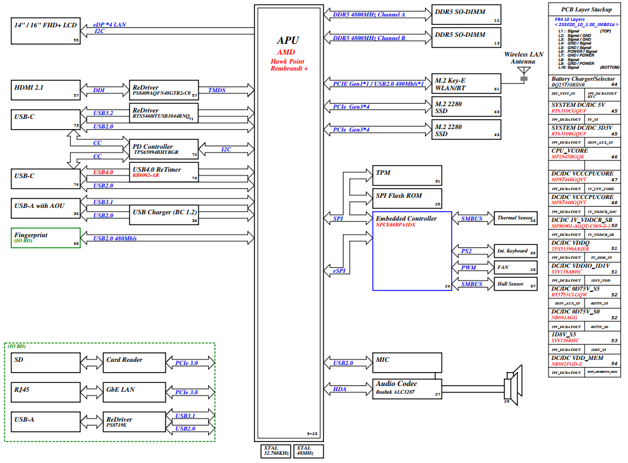628x463 pixels.
Task: Click the TMDS signal label
Action: point(217,90)
